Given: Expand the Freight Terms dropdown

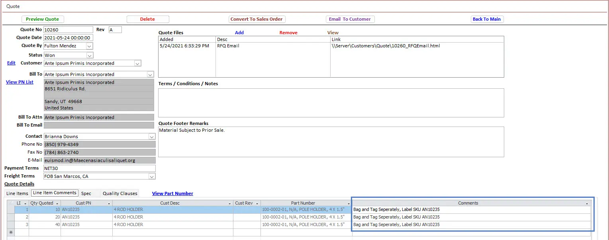Looking at the screenshot, I should 152,176.
